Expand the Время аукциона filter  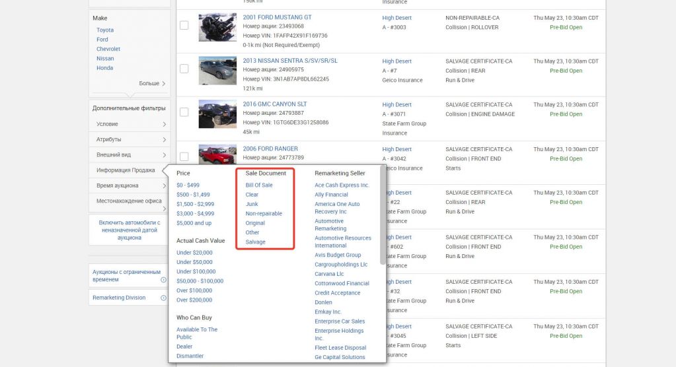(130, 185)
